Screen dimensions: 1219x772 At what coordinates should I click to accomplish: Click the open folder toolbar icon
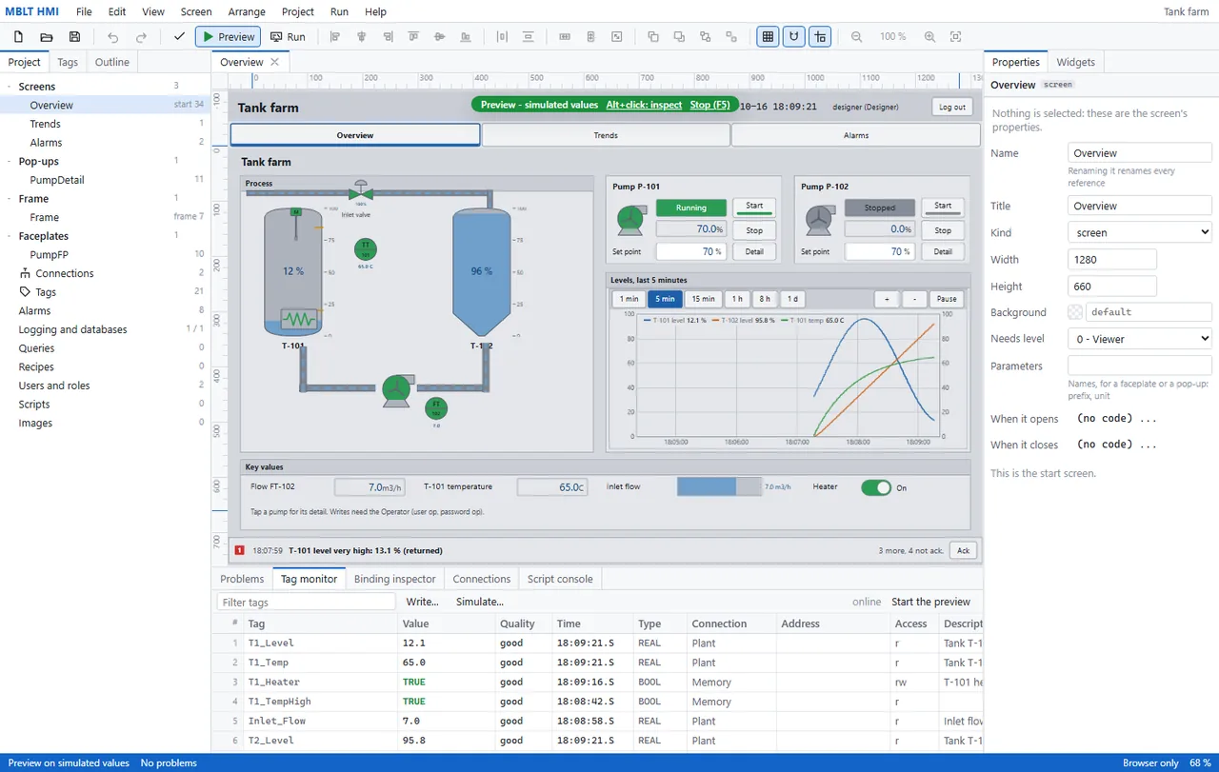pos(46,37)
